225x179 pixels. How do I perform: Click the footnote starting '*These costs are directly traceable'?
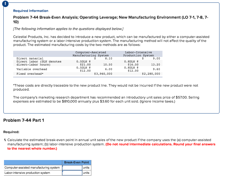click(105, 87)
